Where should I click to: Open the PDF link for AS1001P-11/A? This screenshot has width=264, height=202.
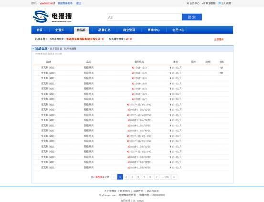(221, 68)
